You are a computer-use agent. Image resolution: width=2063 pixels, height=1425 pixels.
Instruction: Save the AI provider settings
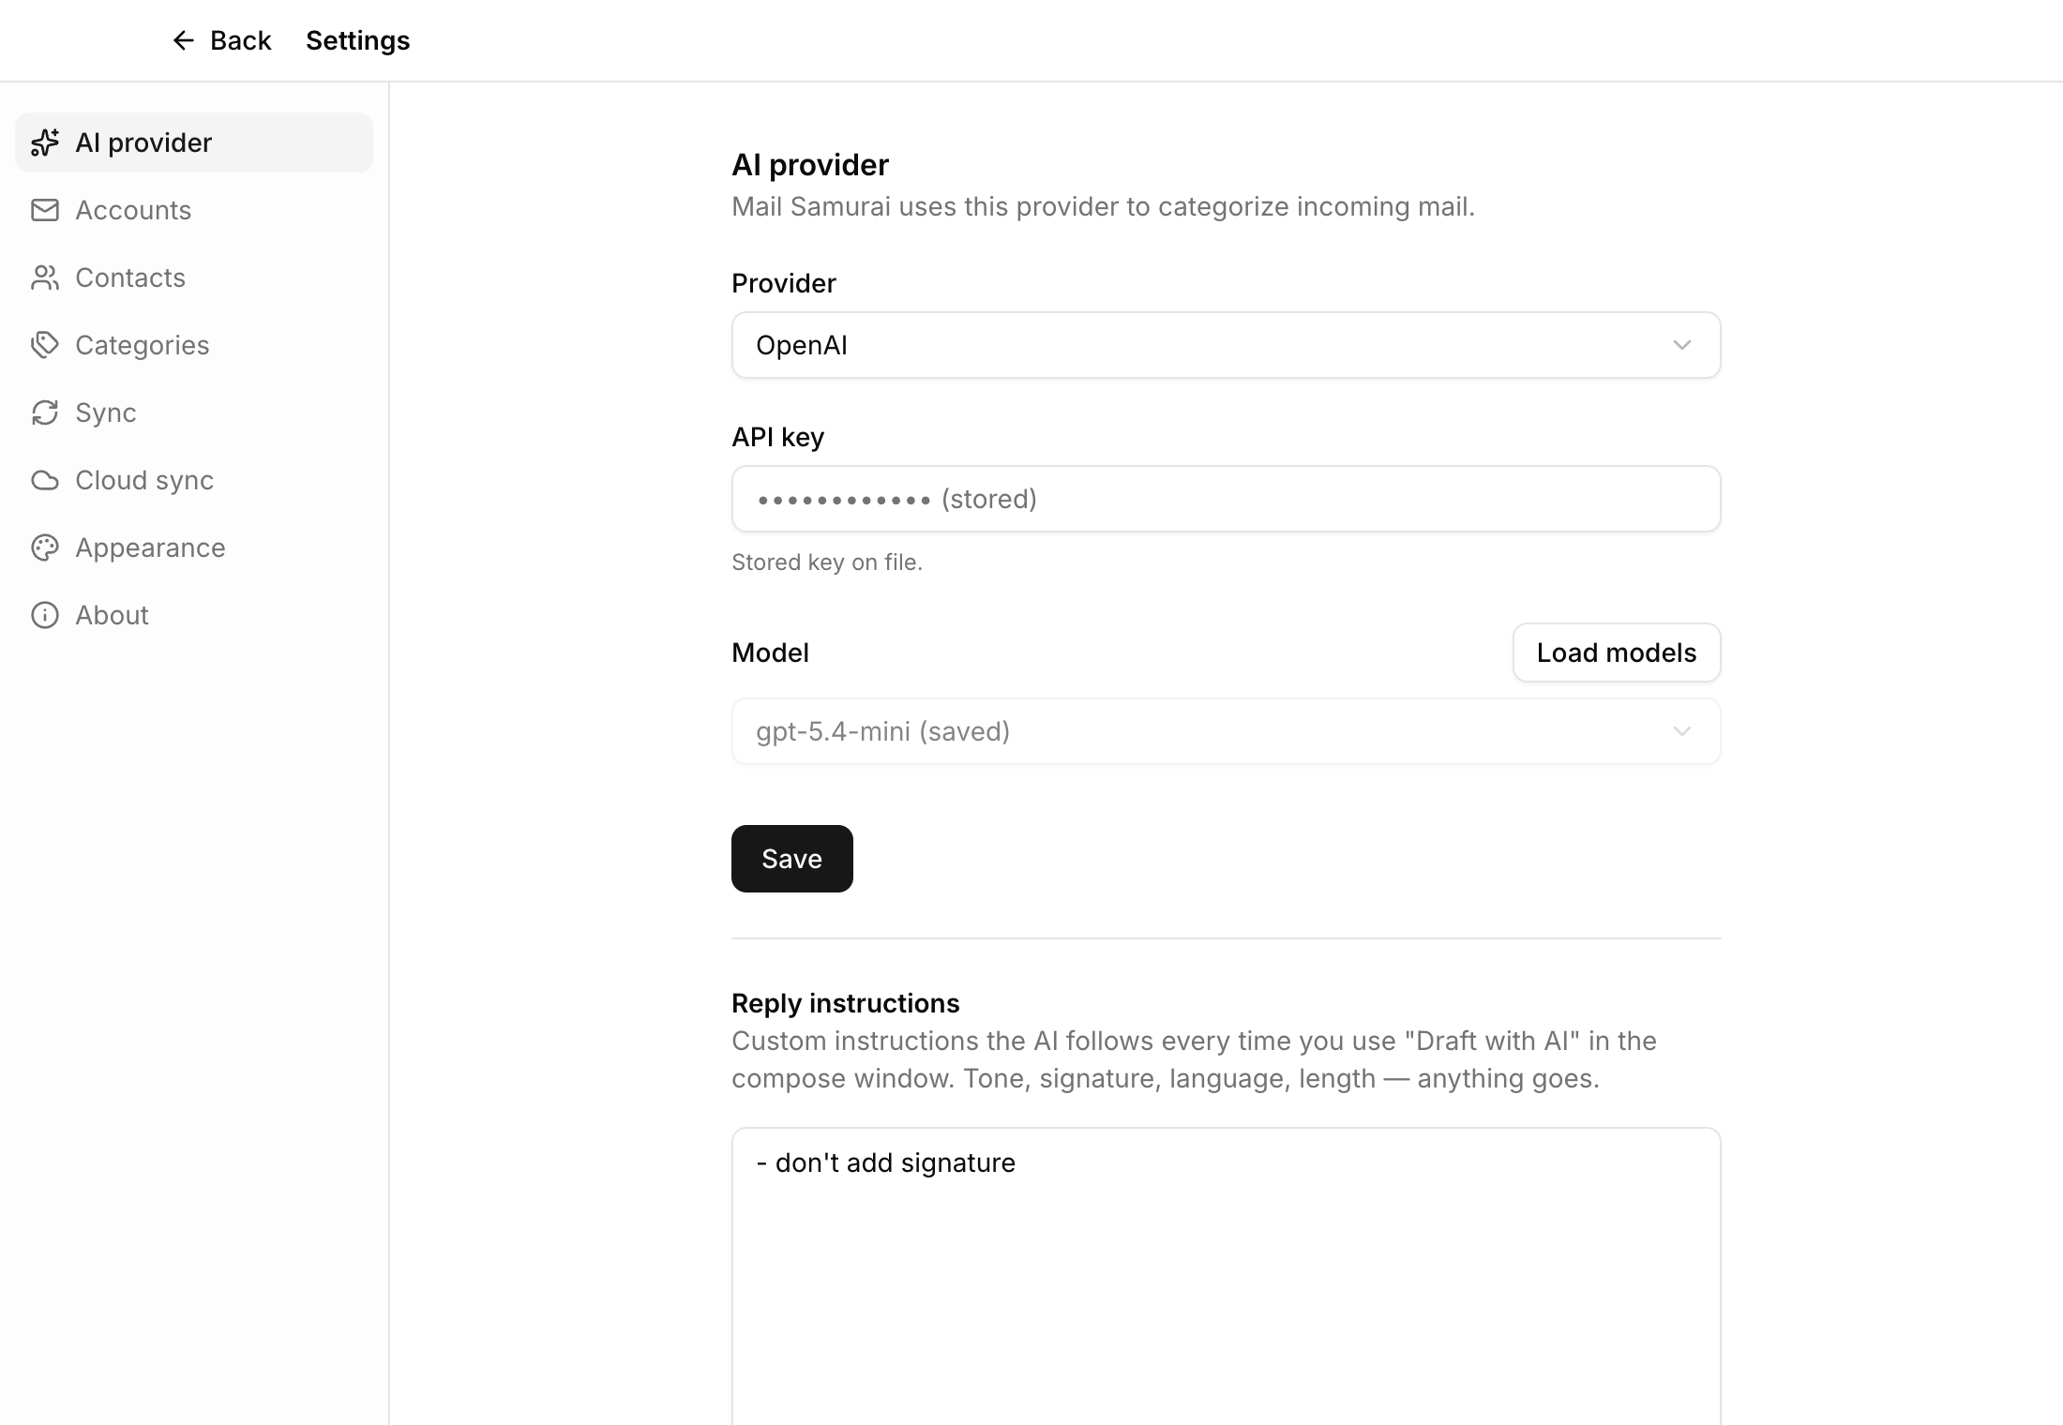791,859
